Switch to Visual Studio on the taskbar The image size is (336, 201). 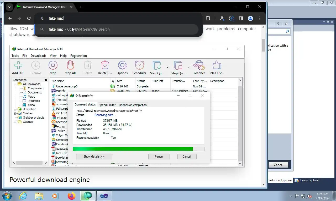click(x=104, y=196)
